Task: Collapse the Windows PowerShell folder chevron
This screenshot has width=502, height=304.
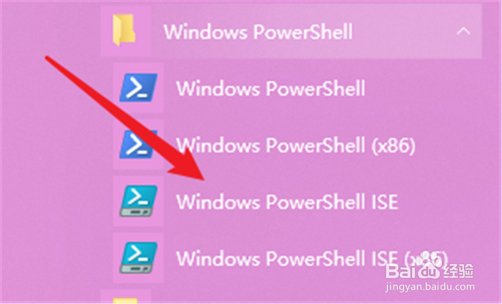Action: 463,32
